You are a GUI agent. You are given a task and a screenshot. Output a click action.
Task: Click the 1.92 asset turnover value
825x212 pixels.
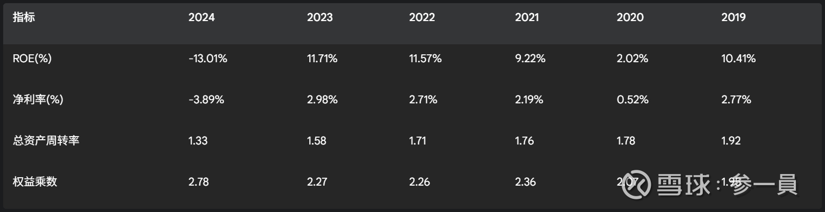click(x=731, y=141)
